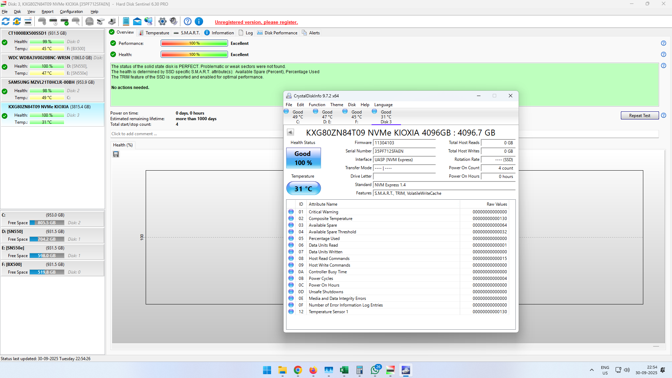The height and width of the screenshot is (378, 672).
Task: Click the Repeat Test button
Action: point(639,116)
